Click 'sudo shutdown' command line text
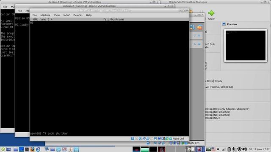Image resolution: width=271 pixels, height=152 pixels. [58, 133]
